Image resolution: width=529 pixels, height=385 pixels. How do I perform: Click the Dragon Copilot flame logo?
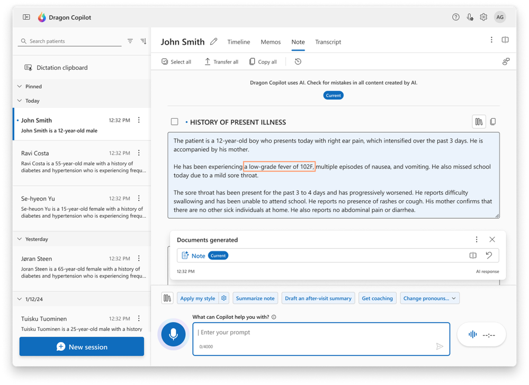42,17
